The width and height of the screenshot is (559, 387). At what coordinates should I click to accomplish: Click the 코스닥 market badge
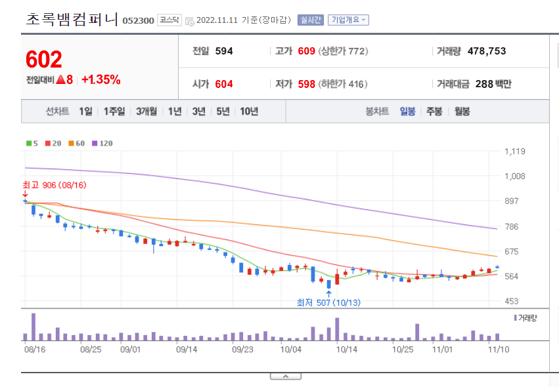[x=169, y=20]
